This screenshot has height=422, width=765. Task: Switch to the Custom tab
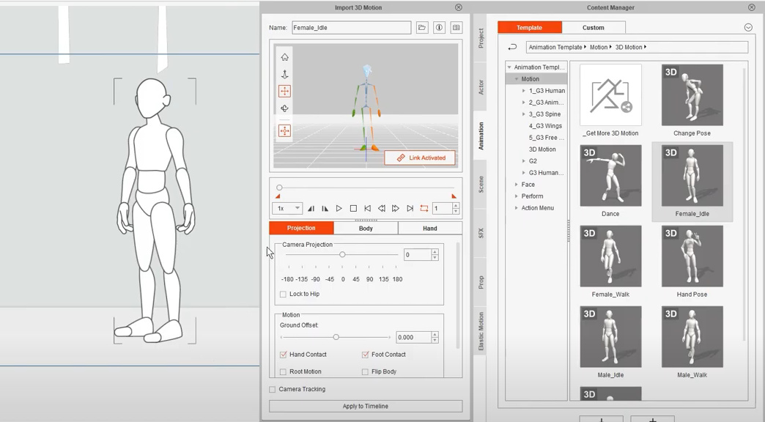(x=593, y=28)
